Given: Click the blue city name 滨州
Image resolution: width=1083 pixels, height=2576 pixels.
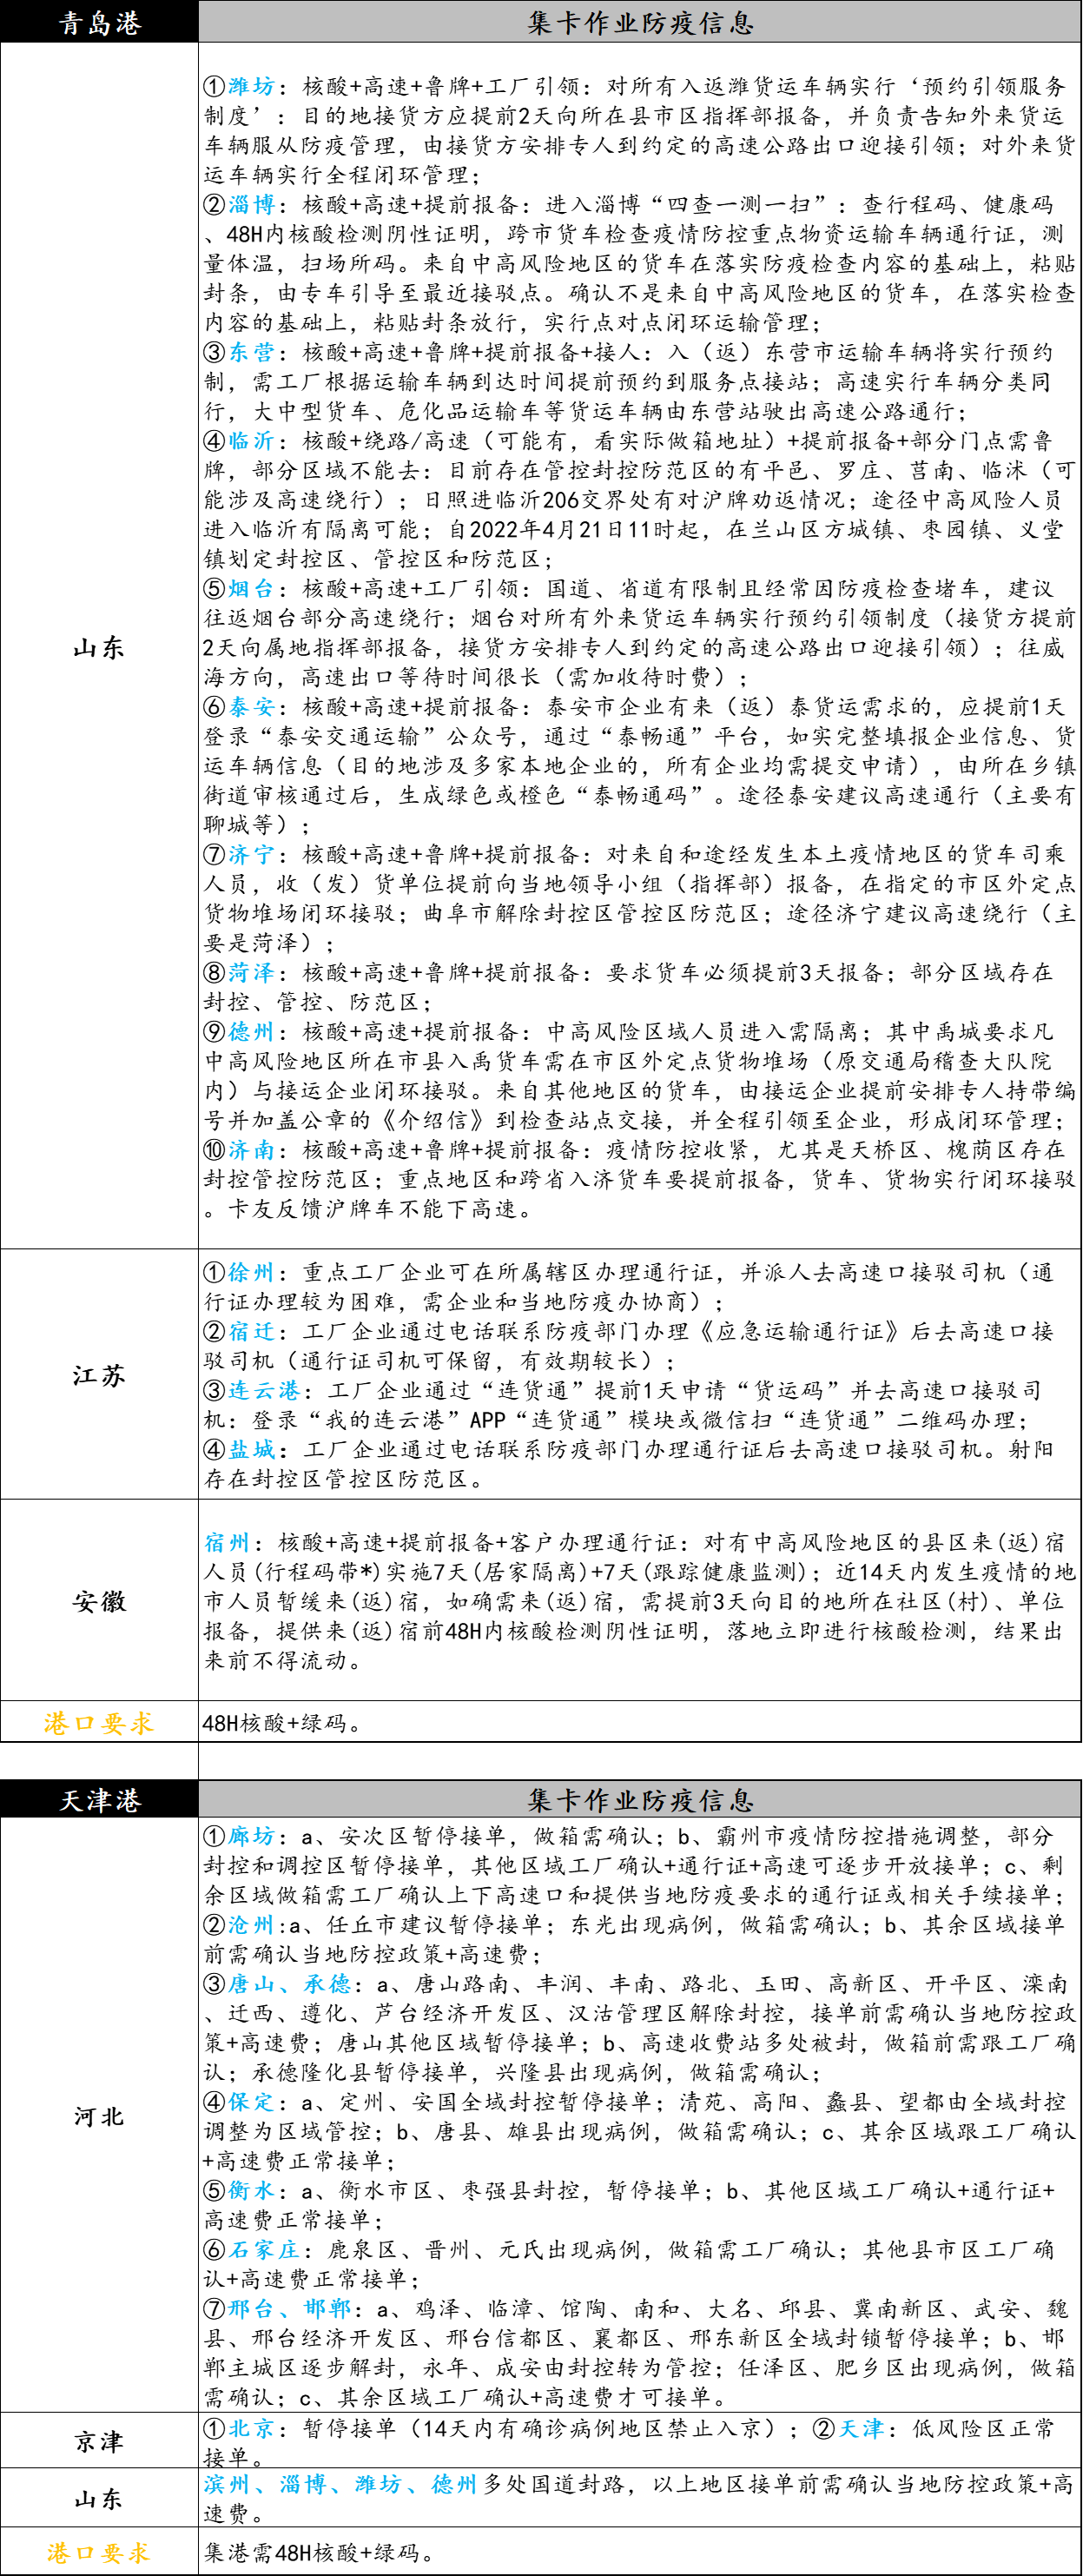Looking at the screenshot, I should (227, 2484).
